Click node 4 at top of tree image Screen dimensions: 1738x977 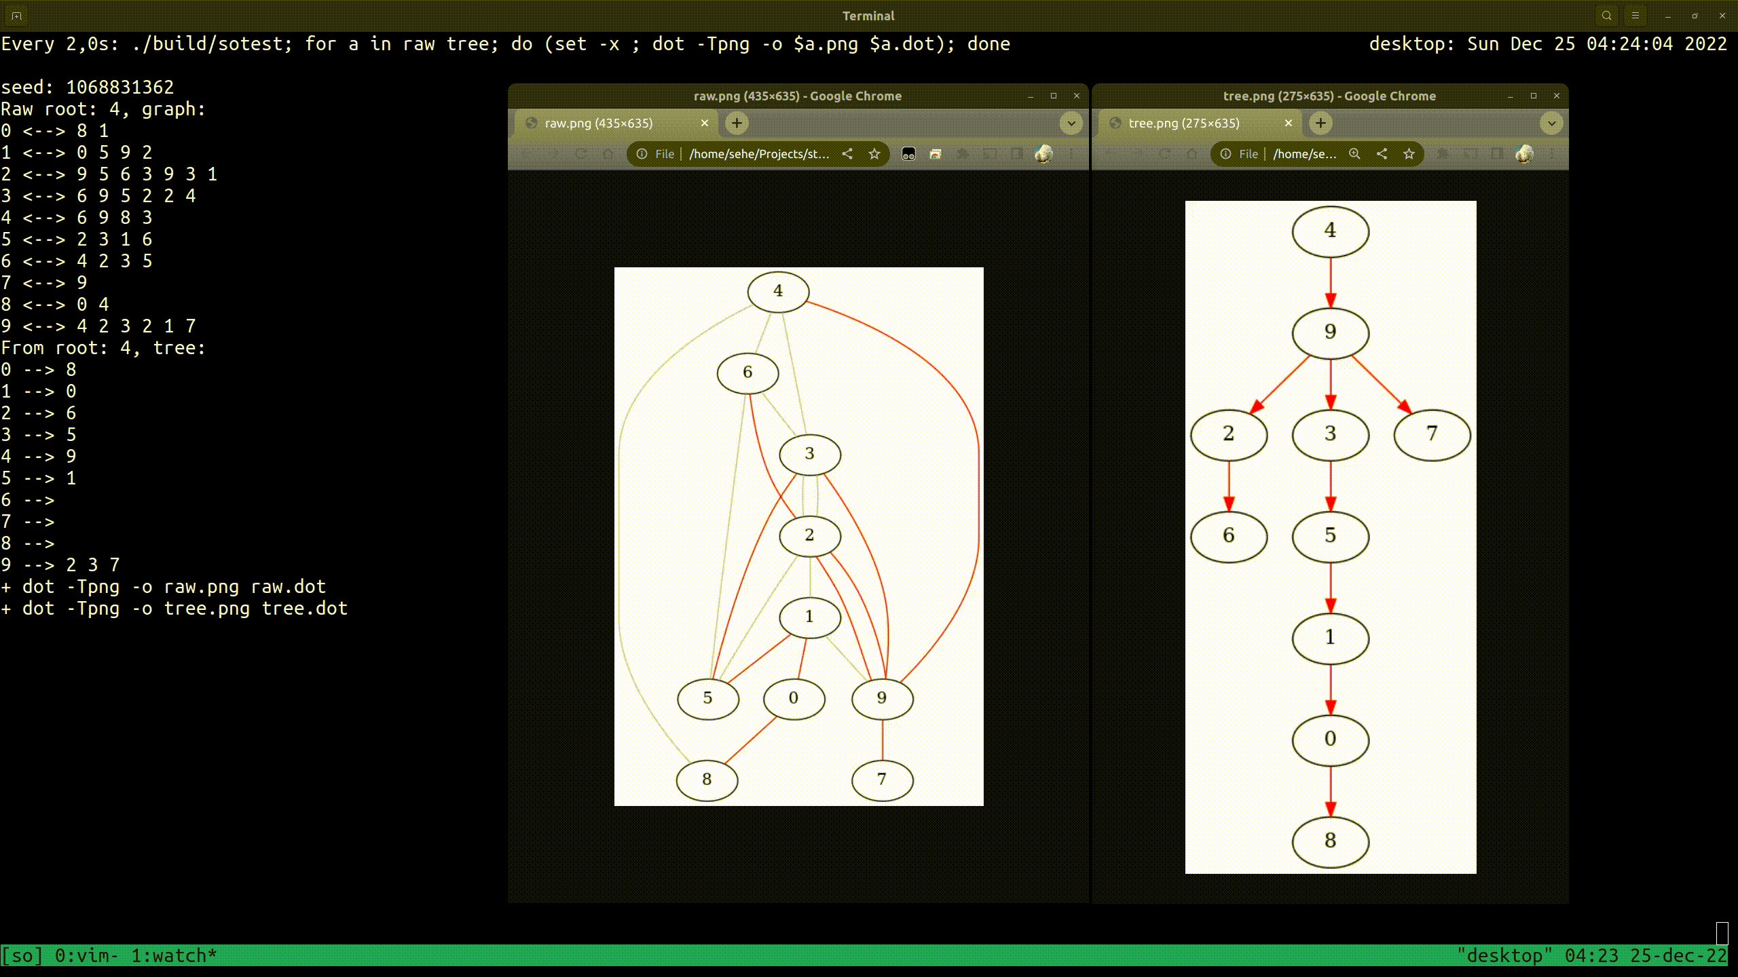[1330, 231]
